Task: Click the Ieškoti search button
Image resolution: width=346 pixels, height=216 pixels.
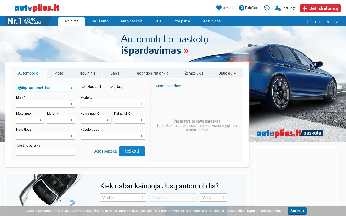Action: pyautogui.click(x=132, y=151)
